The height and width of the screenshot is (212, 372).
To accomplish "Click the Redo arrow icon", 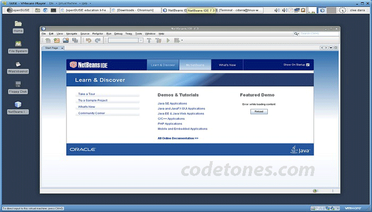I will click(x=97, y=40).
